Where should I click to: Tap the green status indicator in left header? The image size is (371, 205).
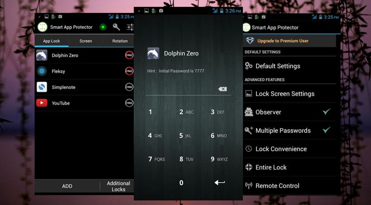tap(102, 27)
